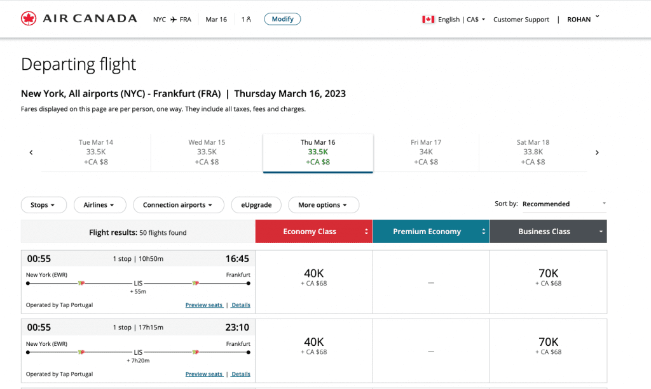Open the Stops filter dropdown
The image size is (651, 389).
pos(44,205)
